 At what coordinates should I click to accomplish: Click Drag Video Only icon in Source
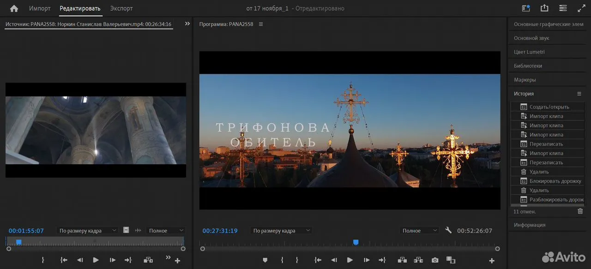[126, 230]
